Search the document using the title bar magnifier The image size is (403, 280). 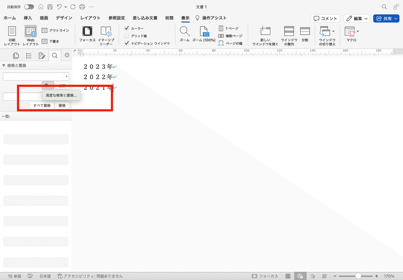pos(385,7)
